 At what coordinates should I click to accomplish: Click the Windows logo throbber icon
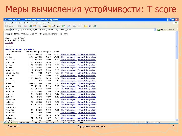pos(176,23)
